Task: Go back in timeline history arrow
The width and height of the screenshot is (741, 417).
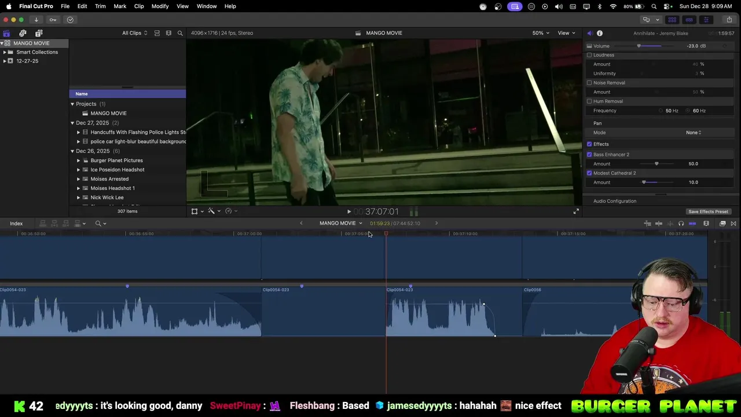Action: point(301,224)
